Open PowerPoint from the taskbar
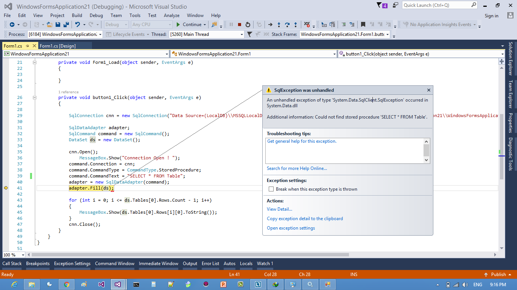Viewport: 517px width, 290px height. click(223, 284)
